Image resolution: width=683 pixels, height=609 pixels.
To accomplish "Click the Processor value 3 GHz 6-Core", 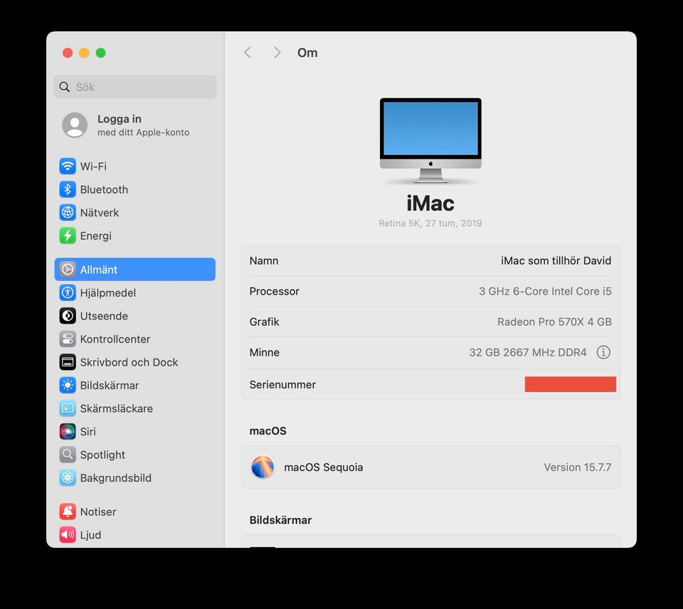I will (545, 291).
